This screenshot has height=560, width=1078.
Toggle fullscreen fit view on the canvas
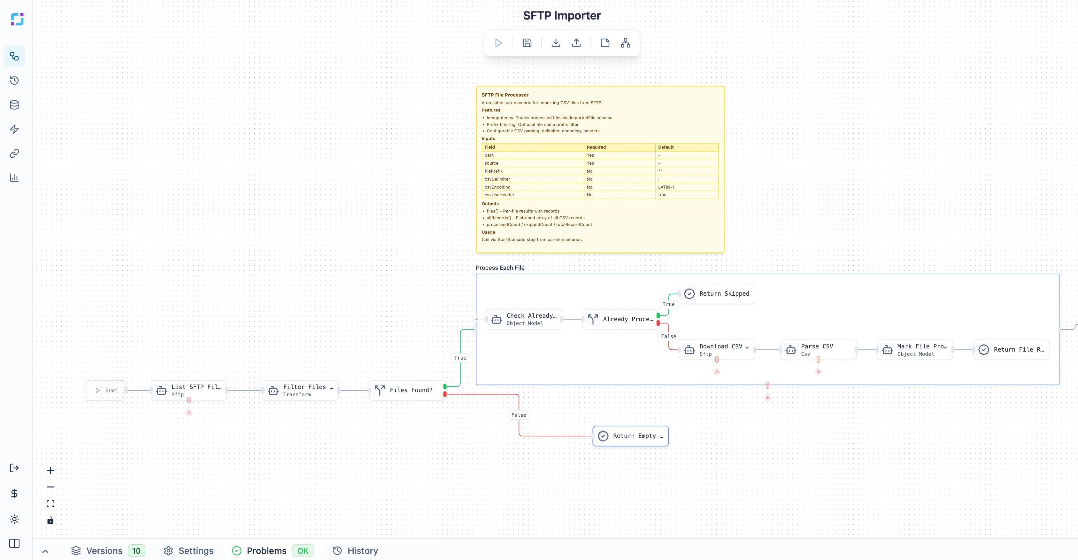click(50, 503)
